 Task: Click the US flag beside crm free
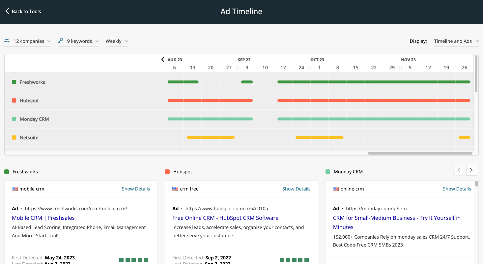click(x=175, y=189)
